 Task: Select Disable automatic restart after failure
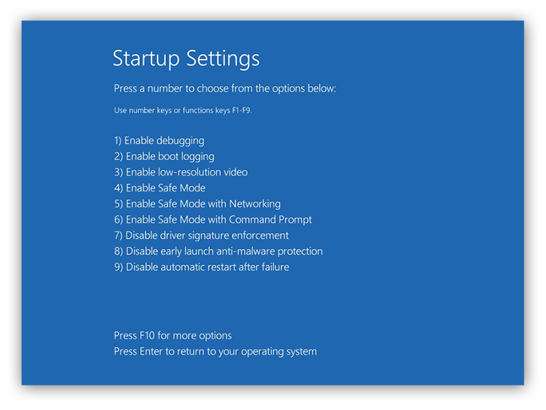[x=202, y=267]
